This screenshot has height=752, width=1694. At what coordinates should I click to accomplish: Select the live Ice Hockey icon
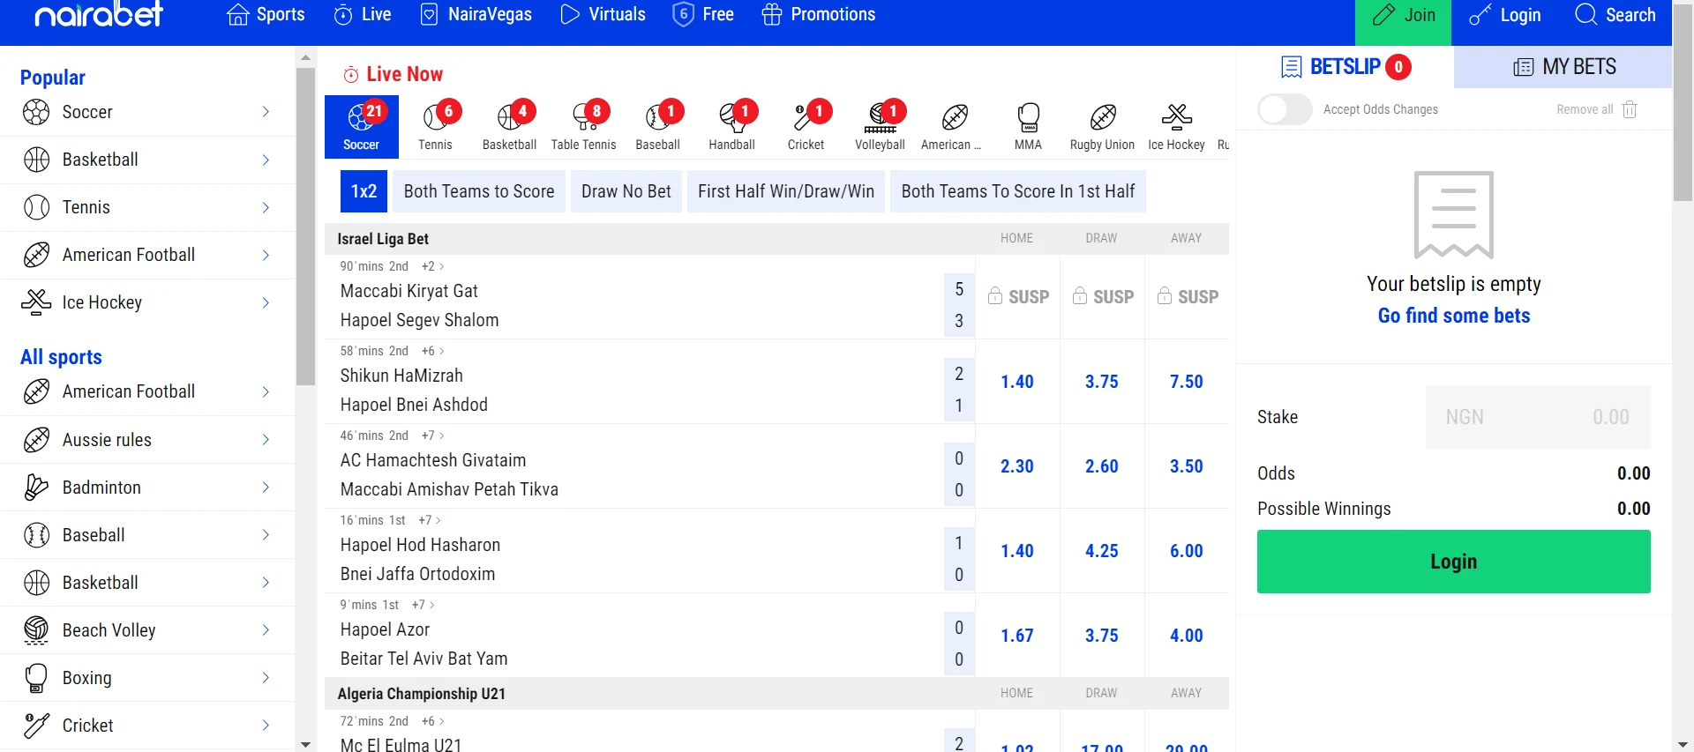(1176, 127)
